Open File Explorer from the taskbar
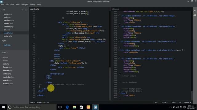 coord(74,107)
